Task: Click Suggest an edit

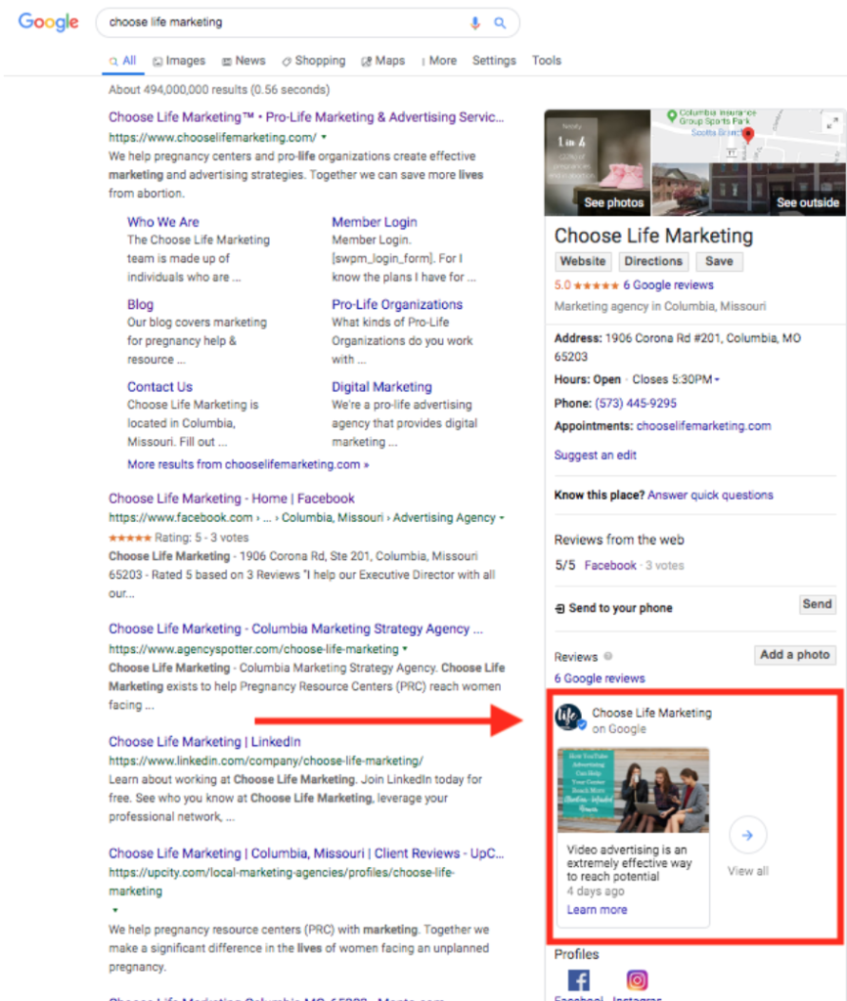Action: (596, 456)
